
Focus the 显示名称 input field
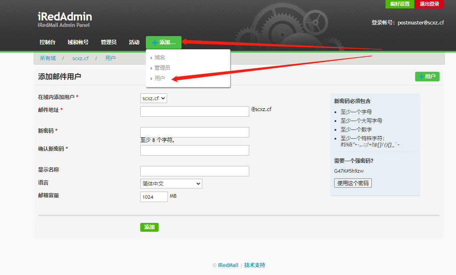click(x=195, y=171)
